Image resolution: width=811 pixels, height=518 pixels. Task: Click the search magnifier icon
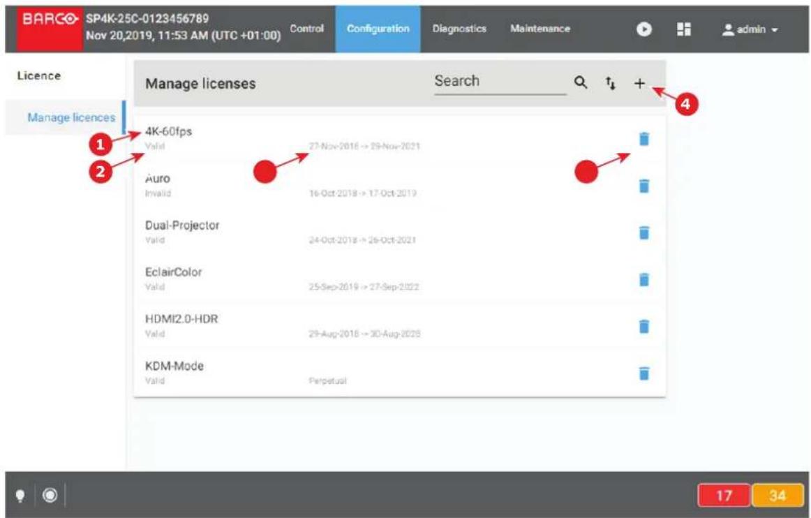pos(581,82)
